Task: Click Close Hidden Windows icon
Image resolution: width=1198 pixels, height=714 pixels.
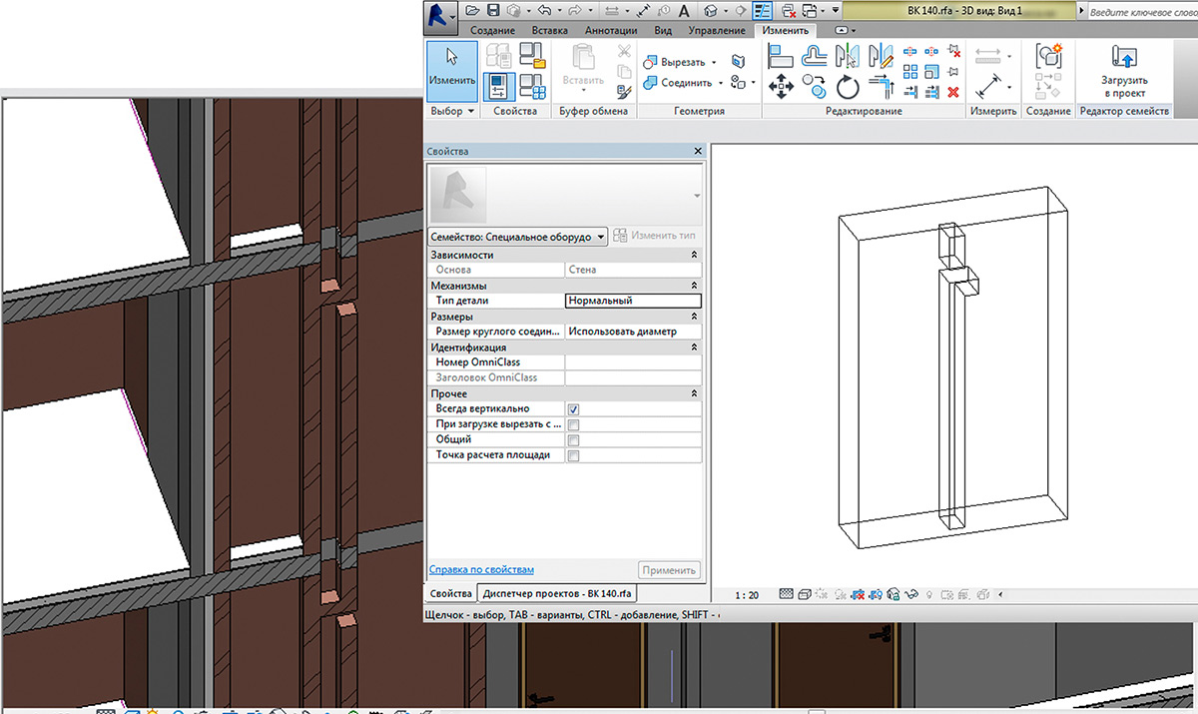Action: [788, 11]
